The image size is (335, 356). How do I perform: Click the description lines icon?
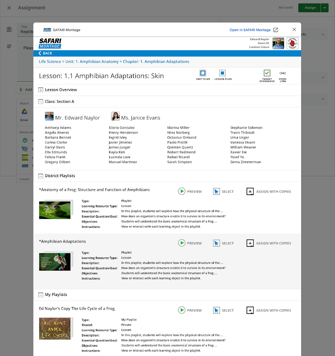click(x=9, y=46)
